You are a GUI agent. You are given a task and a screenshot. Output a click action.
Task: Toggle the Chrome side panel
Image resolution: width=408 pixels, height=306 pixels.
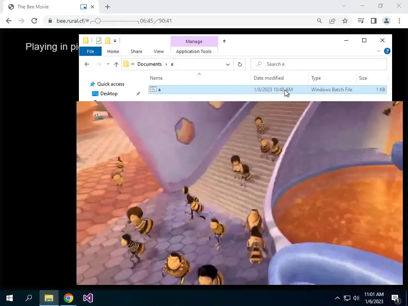click(x=374, y=21)
